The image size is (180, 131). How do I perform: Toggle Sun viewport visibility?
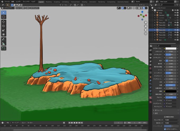pos(175,40)
